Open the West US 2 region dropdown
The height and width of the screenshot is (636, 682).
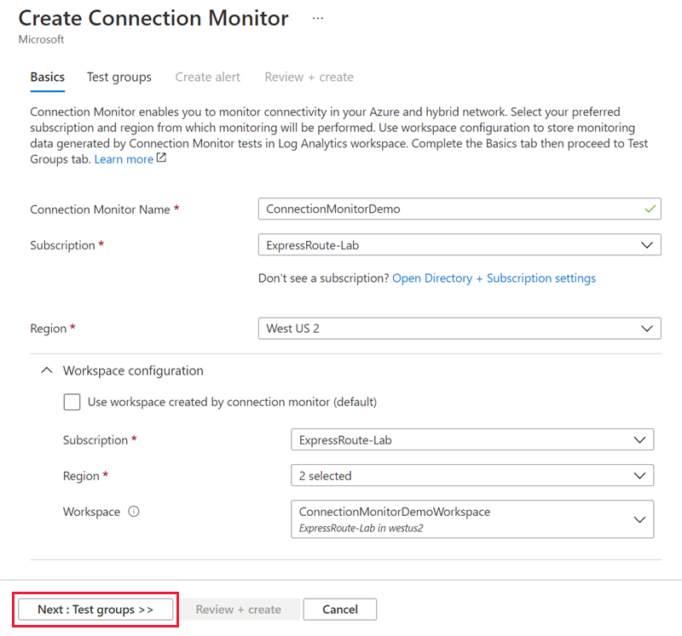(x=459, y=329)
